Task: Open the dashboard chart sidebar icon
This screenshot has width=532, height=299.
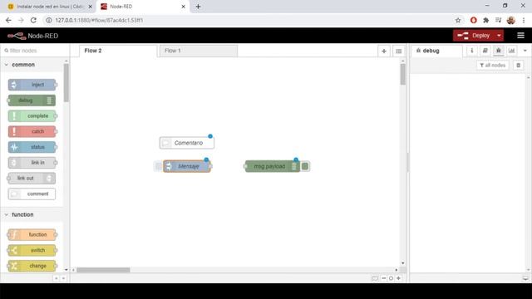Action: [x=512, y=51]
